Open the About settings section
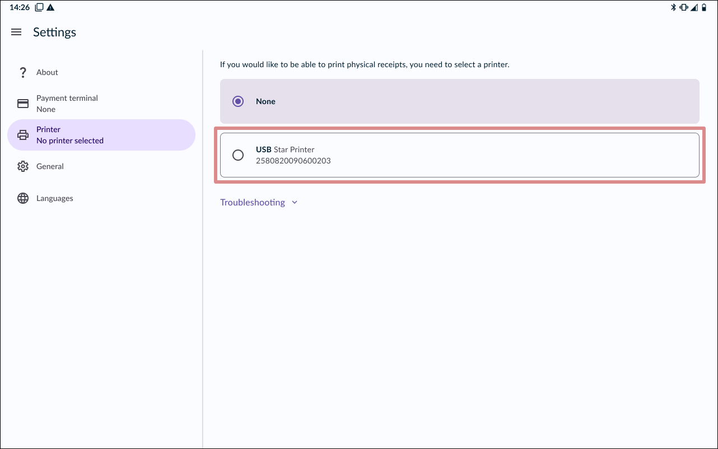 coord(101,72)
